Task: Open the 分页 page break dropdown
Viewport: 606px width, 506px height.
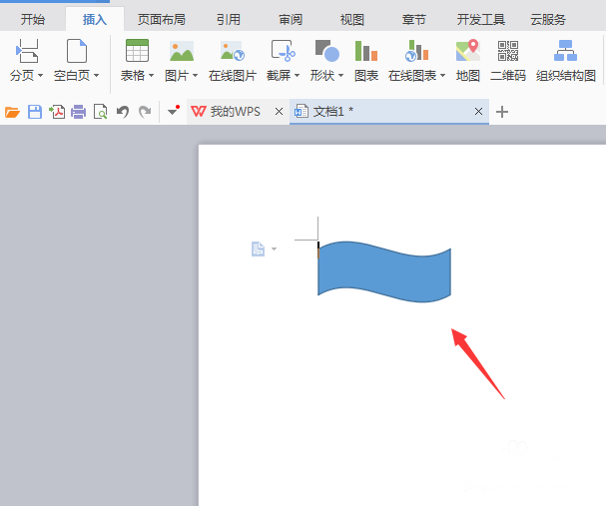Action: pos(41,75)
